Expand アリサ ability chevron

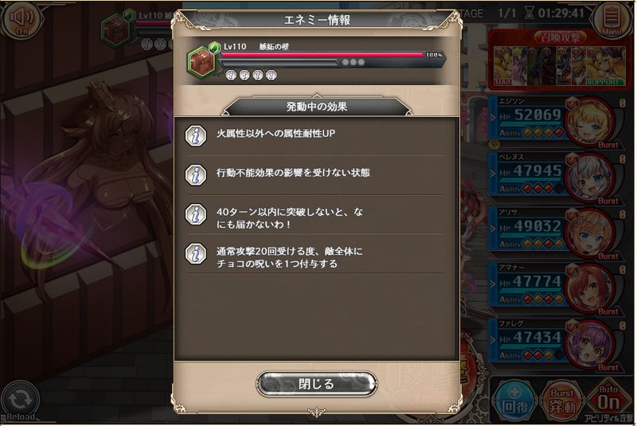pos(493,229)
